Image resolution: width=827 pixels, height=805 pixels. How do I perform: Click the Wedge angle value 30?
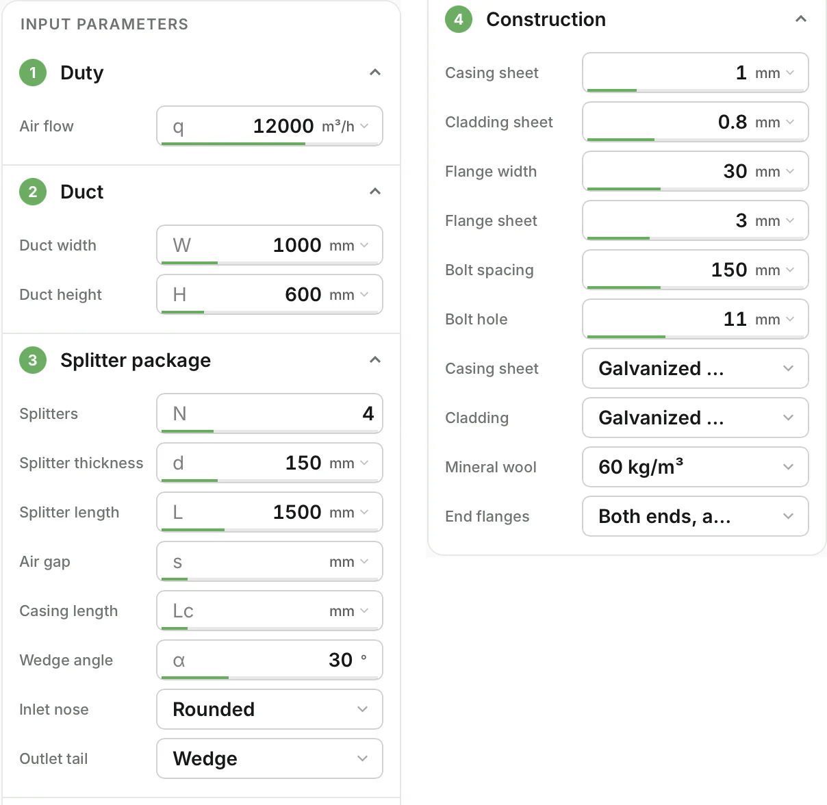[340, 660]
